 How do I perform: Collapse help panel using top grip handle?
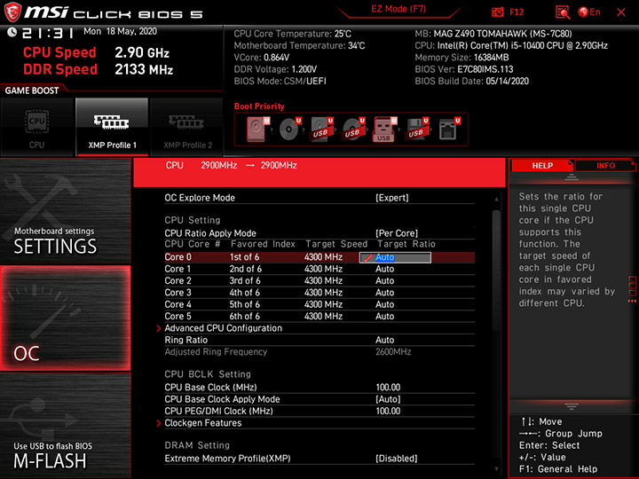coord(572,177)
